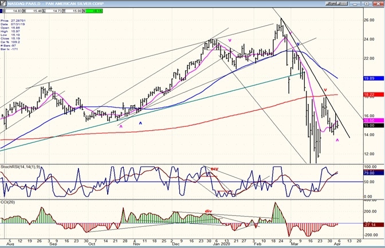Minimize the PAAS chart window

click(x=356, y=3)
